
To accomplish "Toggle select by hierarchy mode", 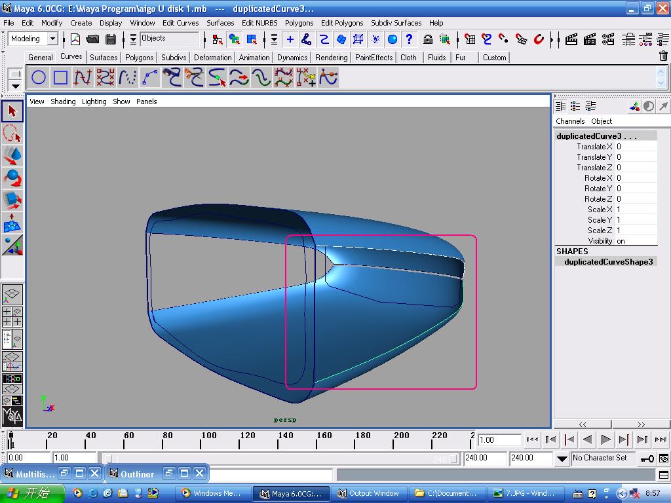I will click(x=218, y=39).
